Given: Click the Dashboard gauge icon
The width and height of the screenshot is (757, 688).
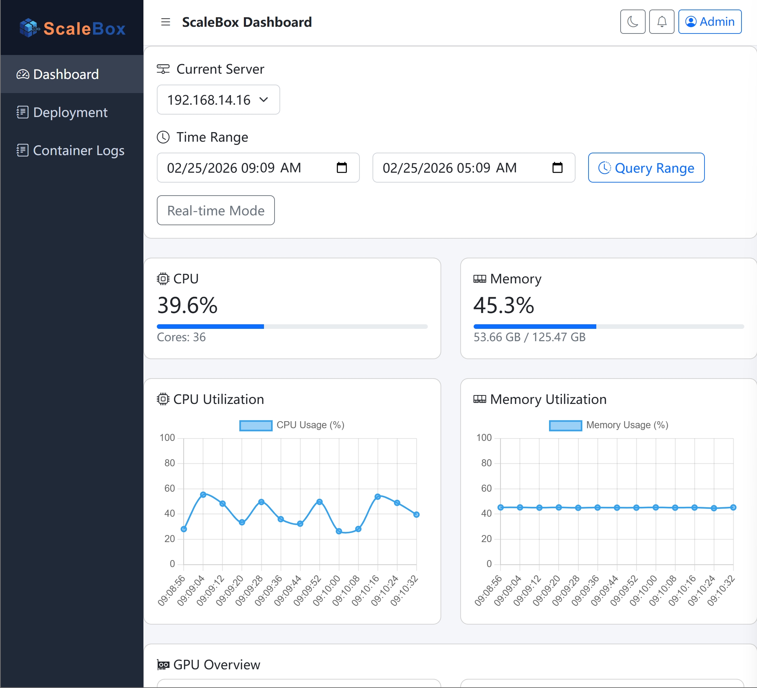Looking at the screenshot, I should click(23, 74).
